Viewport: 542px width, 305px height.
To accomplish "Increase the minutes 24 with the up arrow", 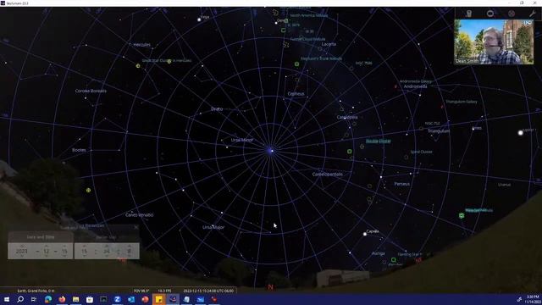I will point(107,246).
